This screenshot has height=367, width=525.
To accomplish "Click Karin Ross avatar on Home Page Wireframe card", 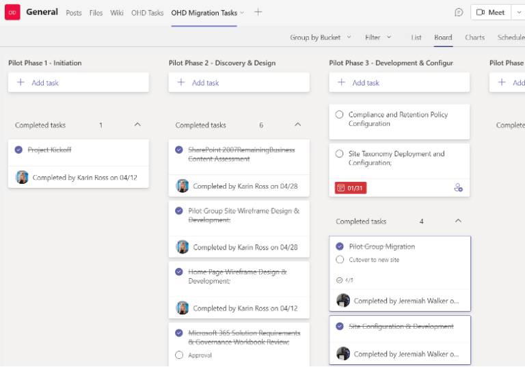I will coord(183,308).
